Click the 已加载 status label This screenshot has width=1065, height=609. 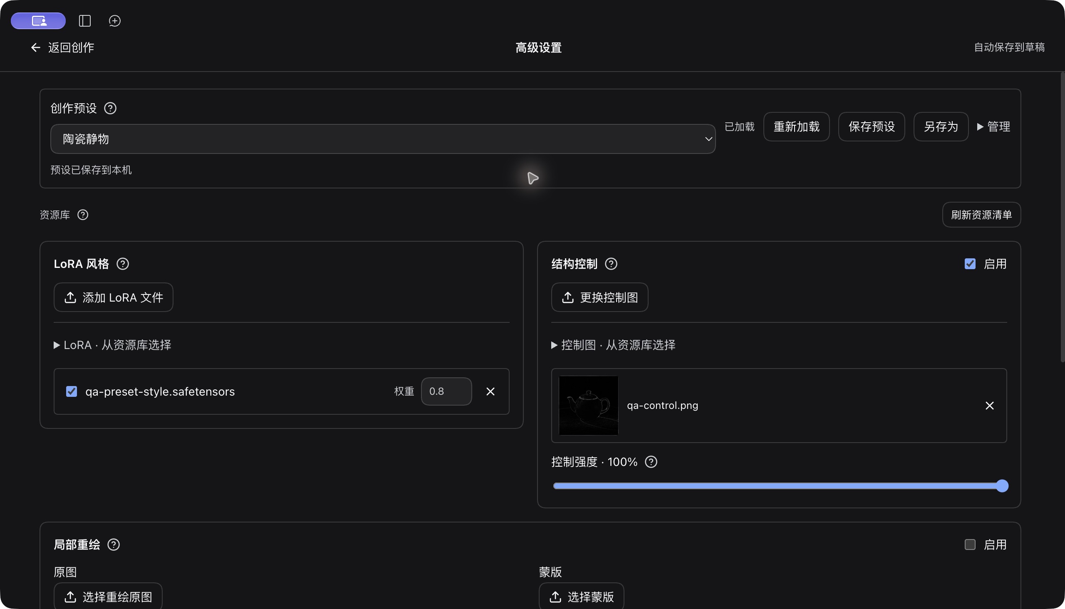(740, 127)
